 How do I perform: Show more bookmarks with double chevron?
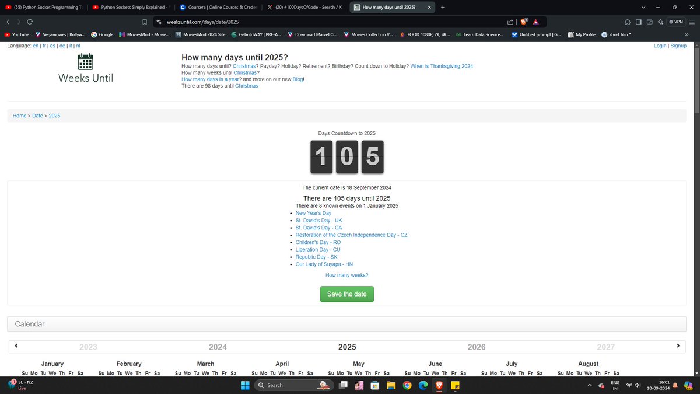click(687, 34)
